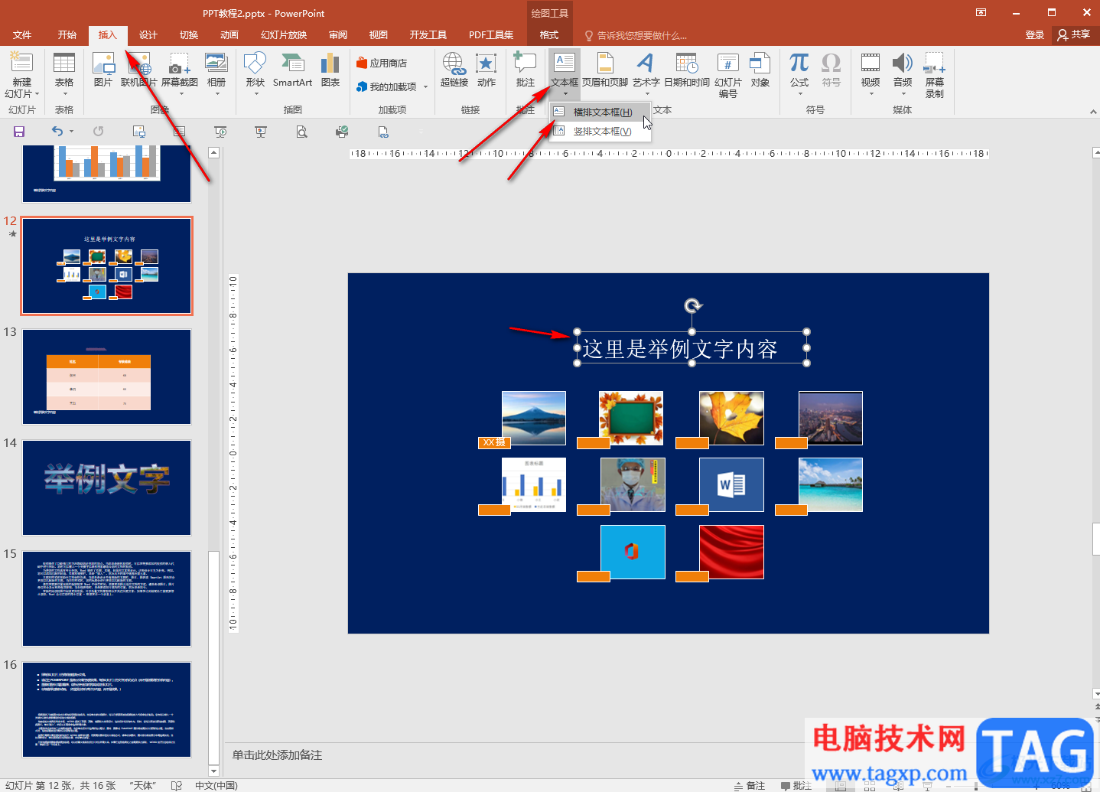The width and height of the screenshot is (1100, 792).
Task: Undo last action in quick access toolbar
Action: 57,132
